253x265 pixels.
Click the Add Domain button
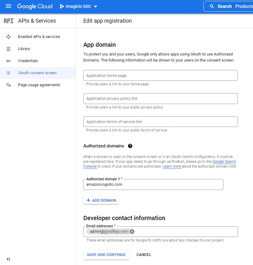point(101,200)
